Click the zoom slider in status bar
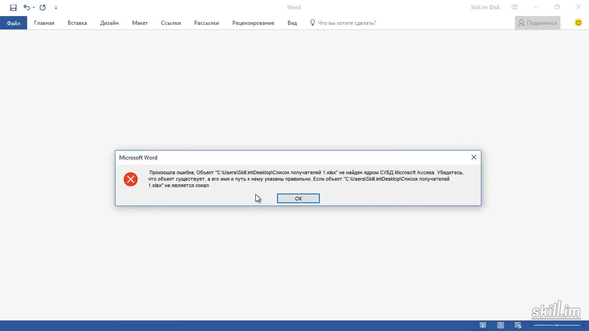 [x=556, y=325]
